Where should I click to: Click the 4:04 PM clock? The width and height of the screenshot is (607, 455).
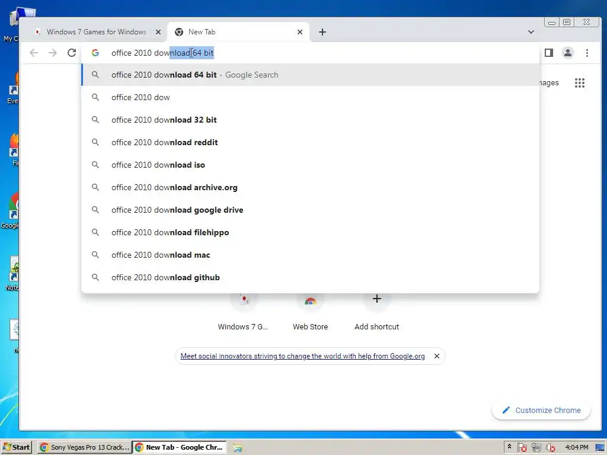tap(576, 447)
